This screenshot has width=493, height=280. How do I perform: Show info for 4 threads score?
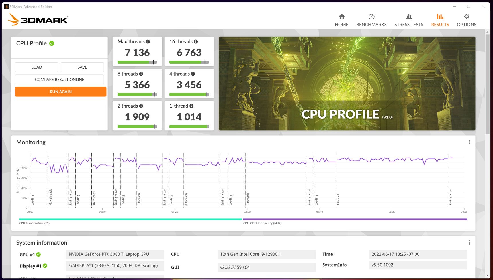pos(193,74)
